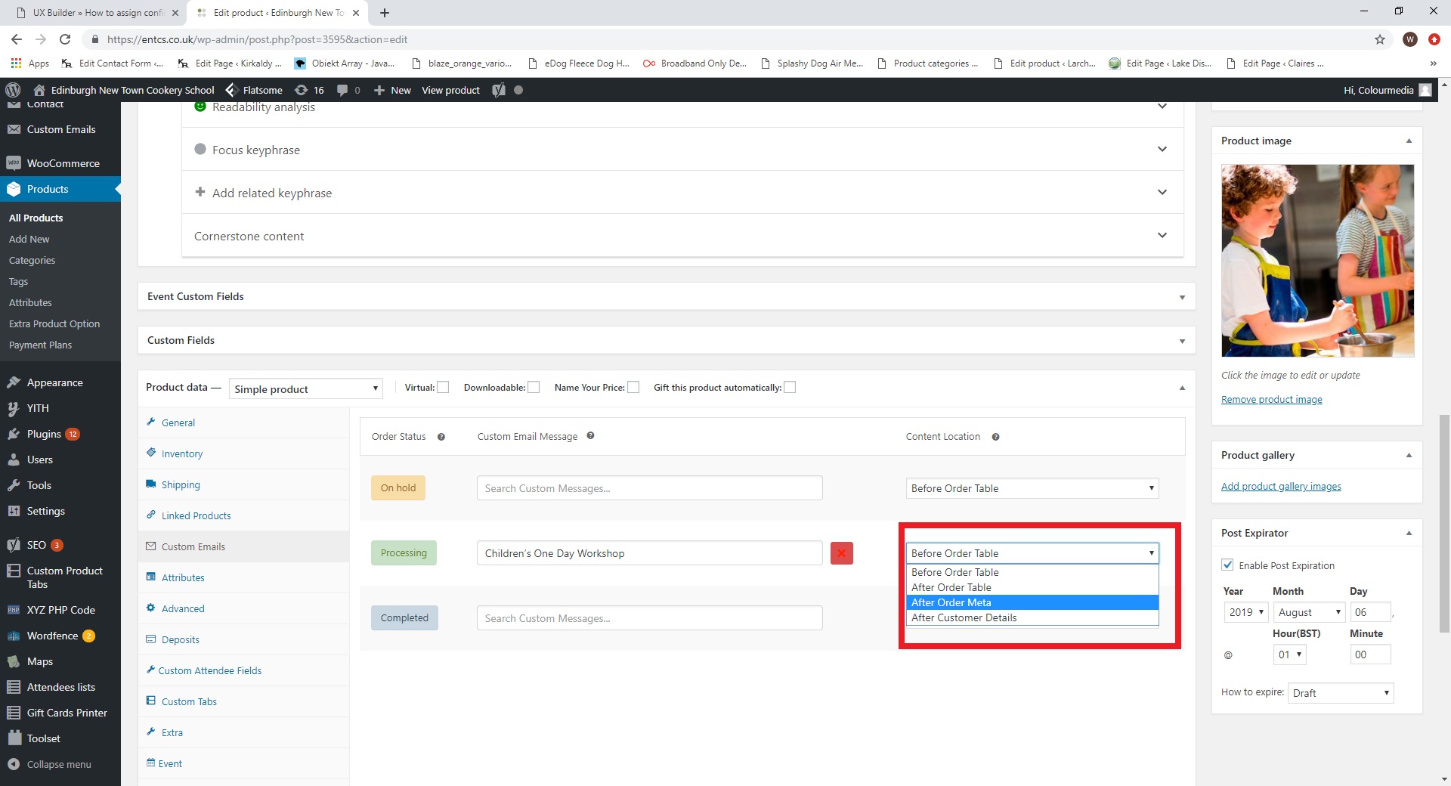Click the Yoast SEO icon in admin bar
Screen dimensions: 1451x786
click(499, 90)
